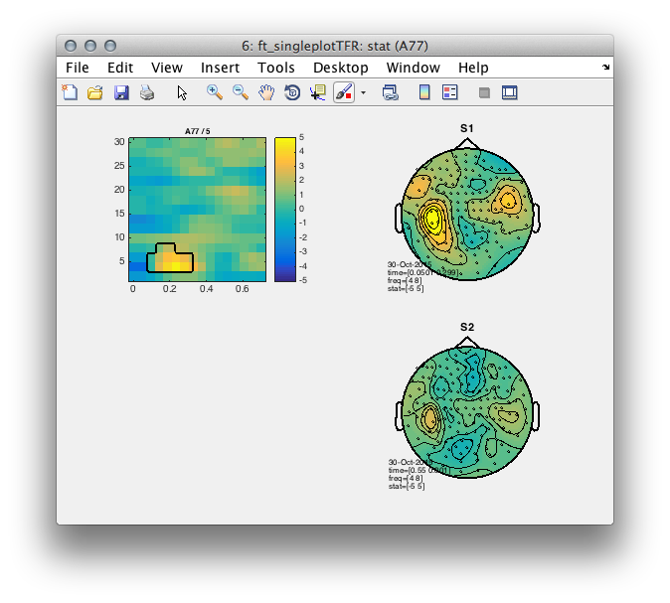Click the y-axis tick label 30
670x603 pixels.
click(x=119, y=142)
